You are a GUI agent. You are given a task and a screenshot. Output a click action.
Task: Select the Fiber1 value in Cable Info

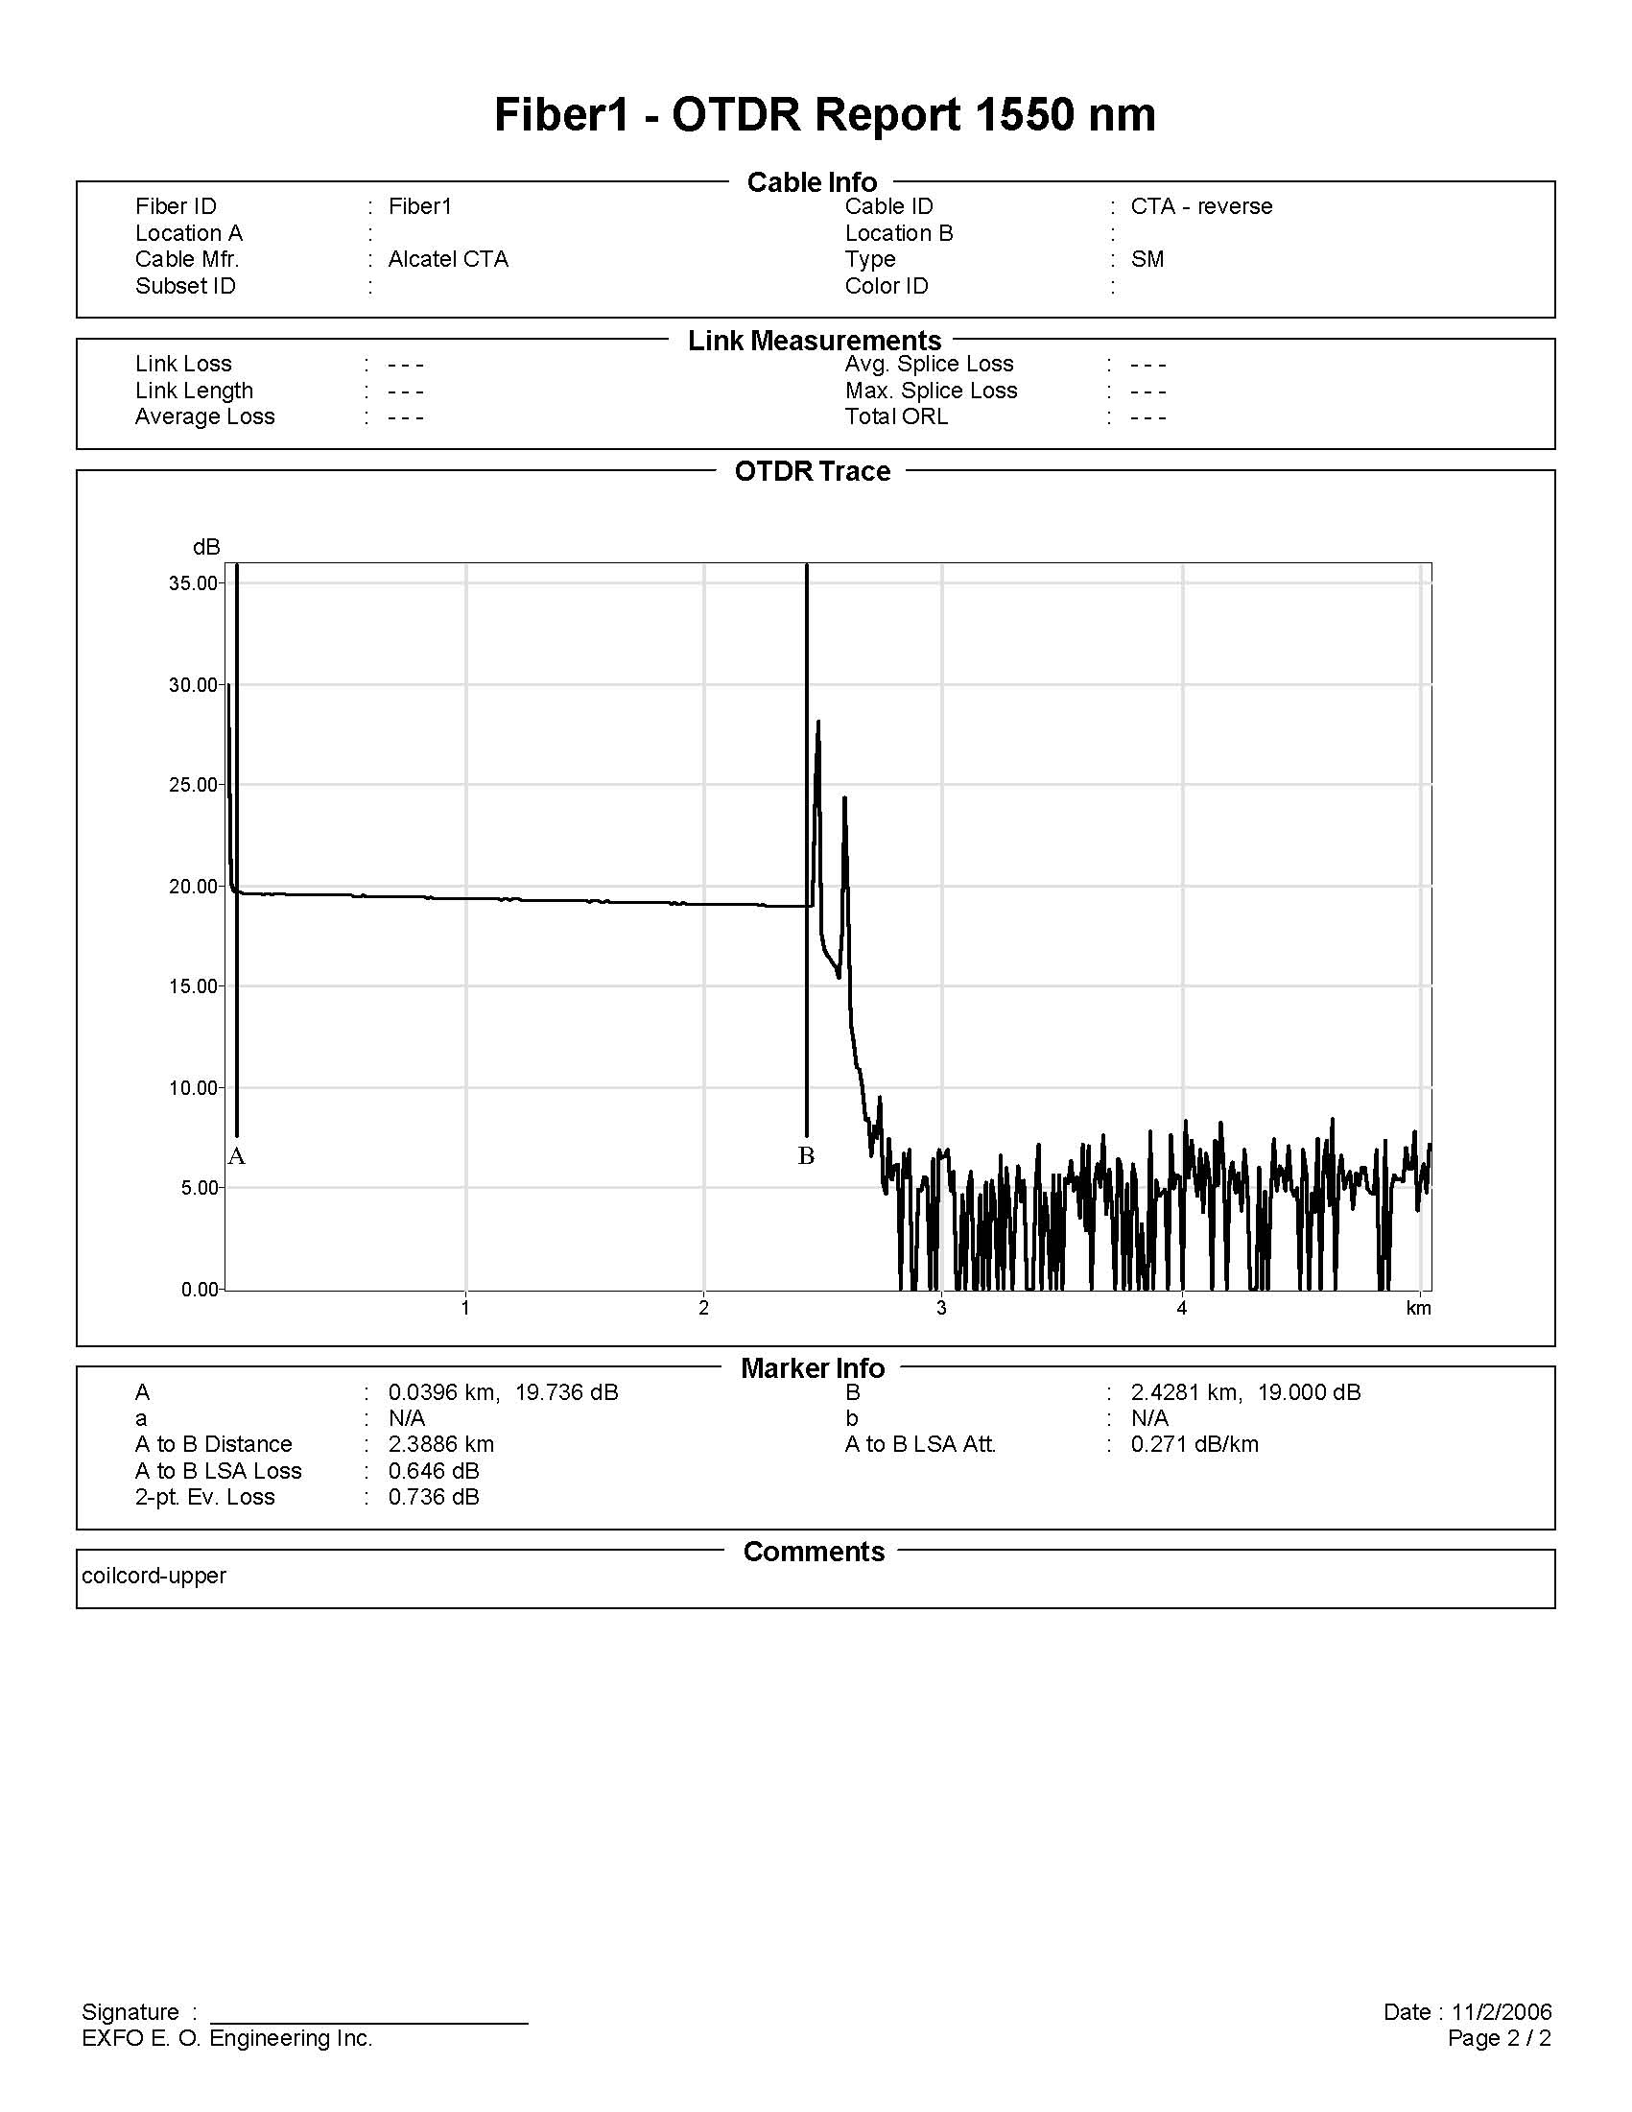coord(420,206)
